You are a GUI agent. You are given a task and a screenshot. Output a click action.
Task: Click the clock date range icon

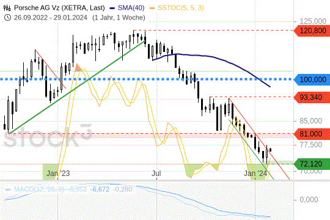click(x=7, y=18)
